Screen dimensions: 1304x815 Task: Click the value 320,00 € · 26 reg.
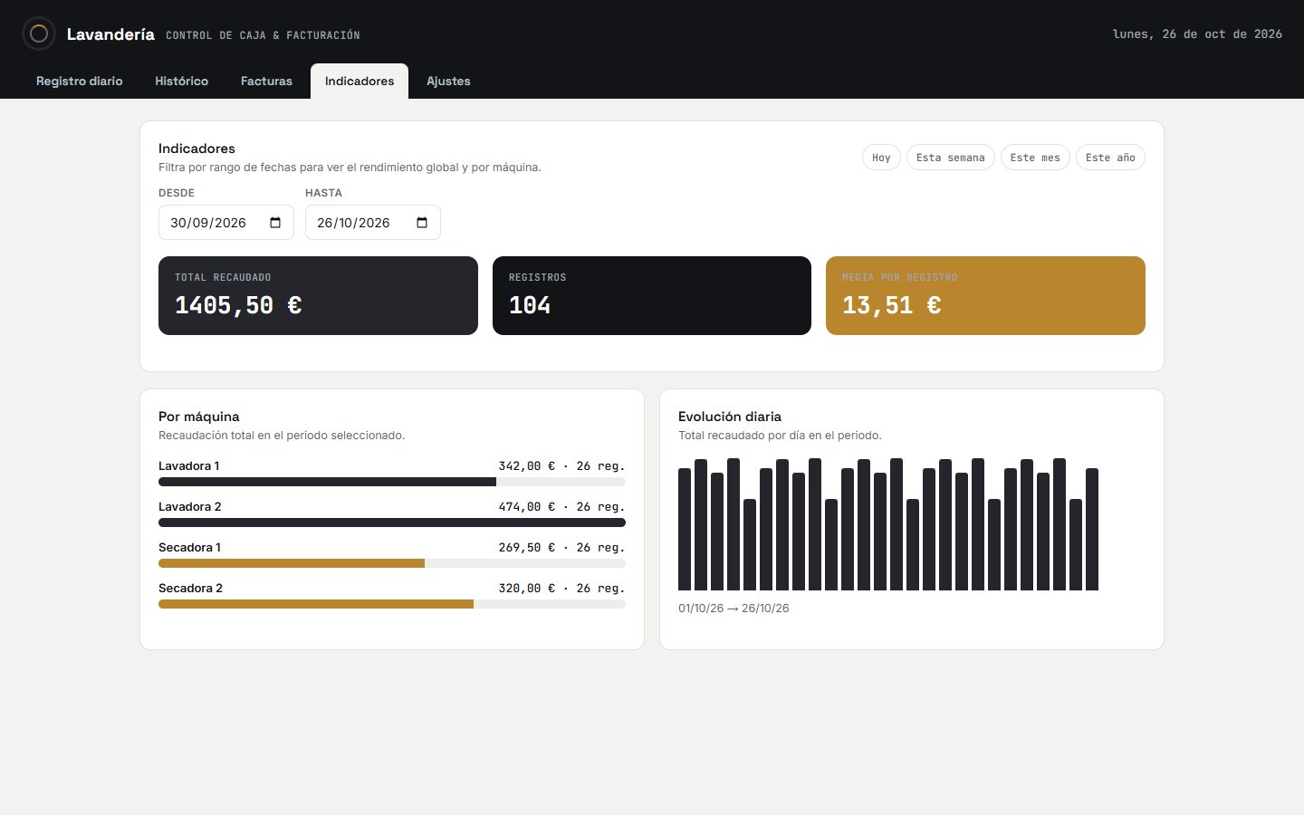click(561, 588)
